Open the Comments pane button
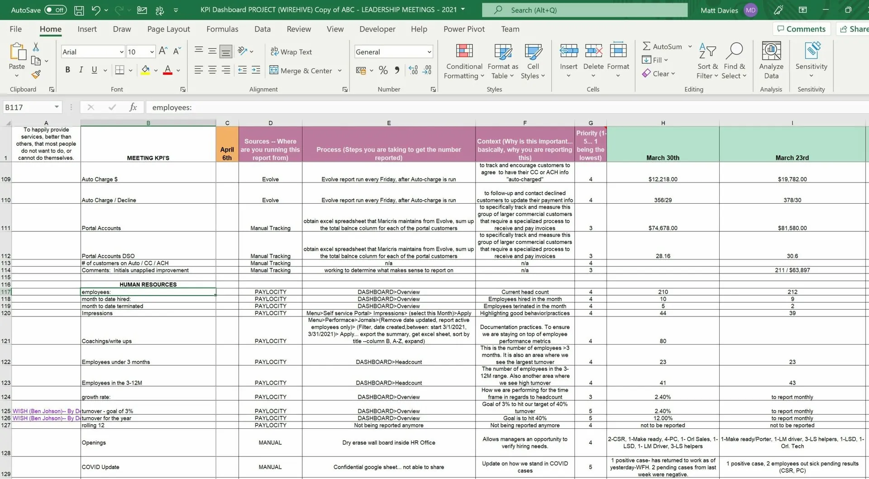 click(x=801, y=29)
